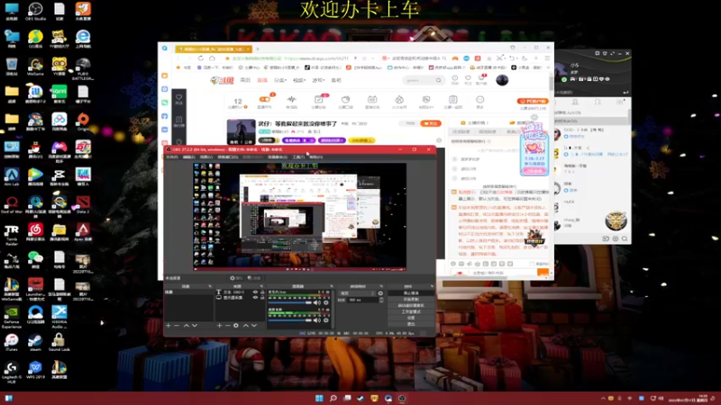The image size is (721, 405).
Task: Click Start Recording in OBS controls
Action: tap(411, 300)
